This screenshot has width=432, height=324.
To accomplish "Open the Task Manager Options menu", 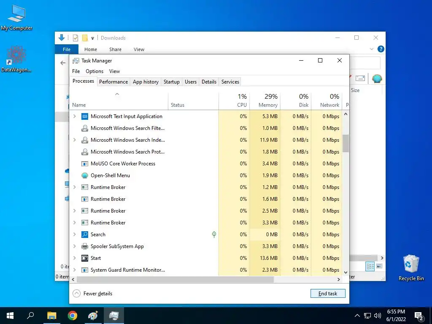I will coord(94,71).
